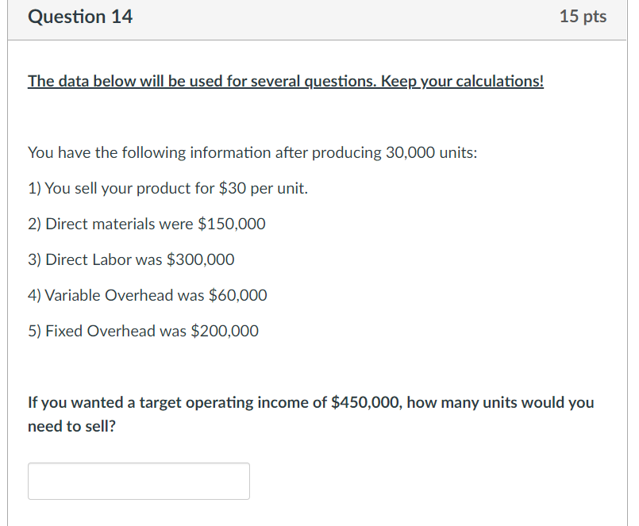Click inside the empty answer box

[x=138, y=481]
